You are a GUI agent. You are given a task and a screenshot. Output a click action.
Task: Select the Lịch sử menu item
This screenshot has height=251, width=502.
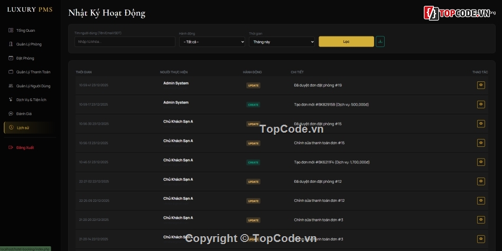tap(30, 127)
